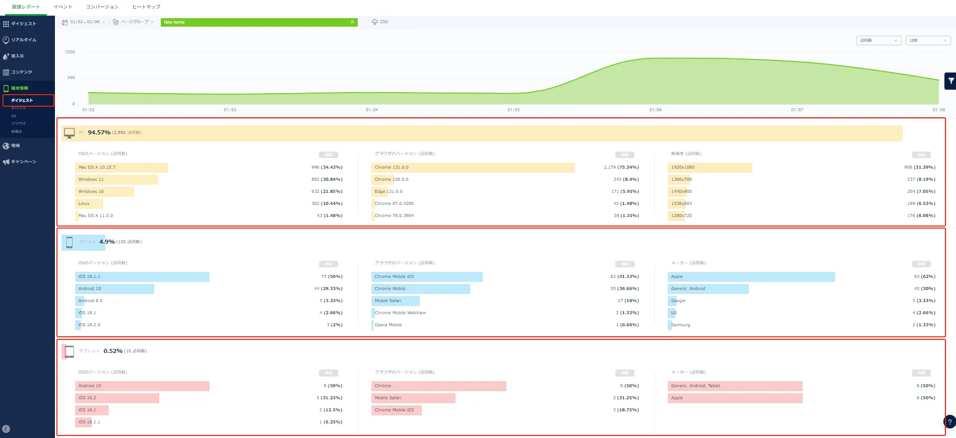Click the help question mark icon

click(x=949, y=422)
